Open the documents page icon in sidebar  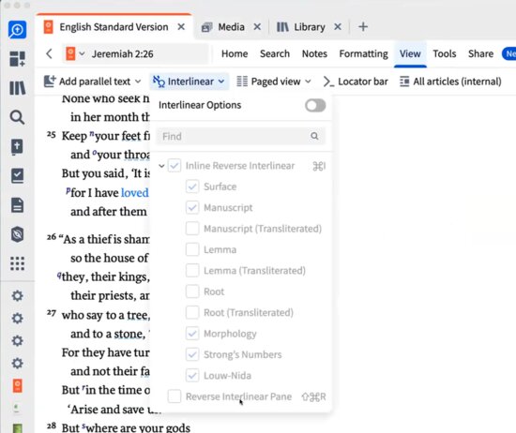(17, 205)
